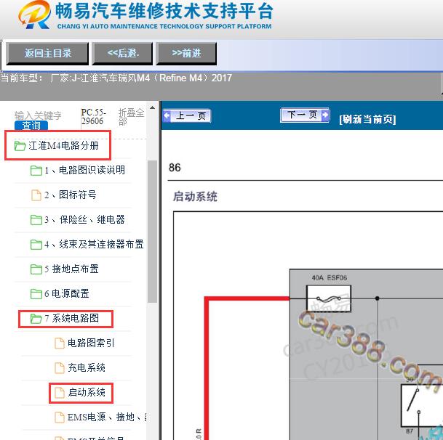Click the 启动系统 page heading
The width and height of the screenshot is (443, 440).
tap(195, 197)
